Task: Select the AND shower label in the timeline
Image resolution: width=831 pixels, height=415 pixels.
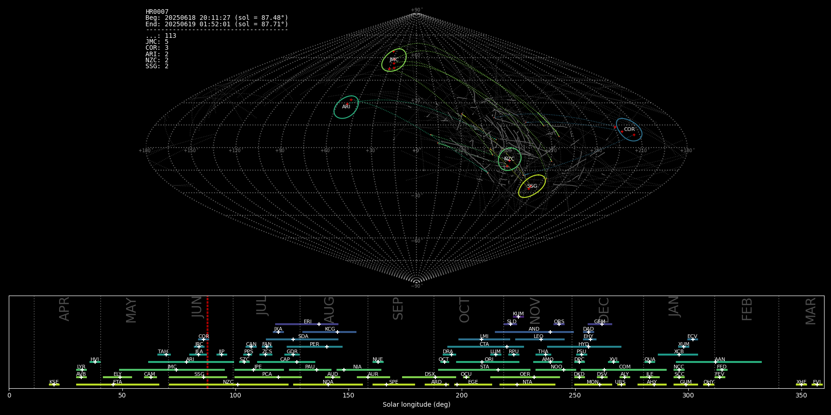Action: click(x=534, y=329)
